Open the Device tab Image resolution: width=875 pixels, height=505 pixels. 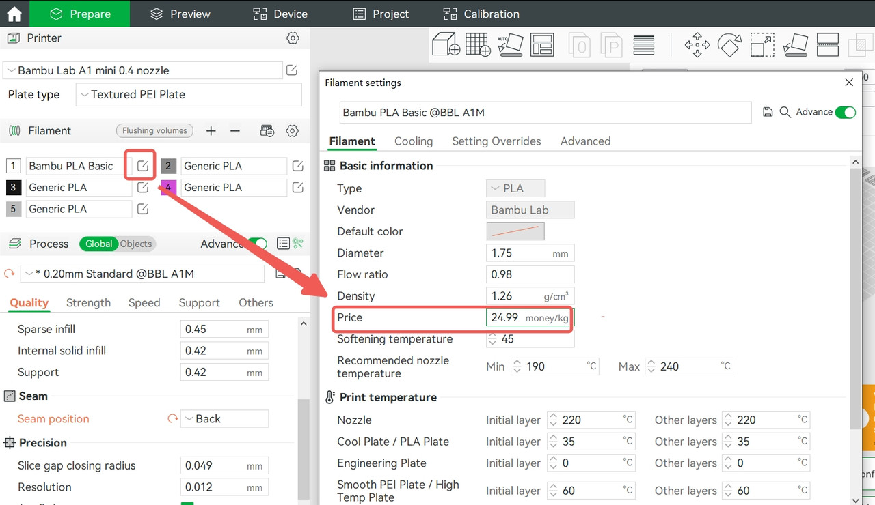280,14
